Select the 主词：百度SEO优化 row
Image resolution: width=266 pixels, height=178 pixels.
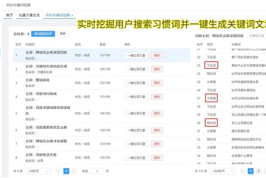tap(101, 97)
